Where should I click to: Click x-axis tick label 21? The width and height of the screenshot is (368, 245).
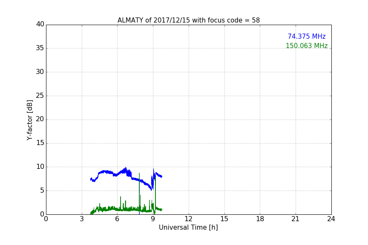click(296, 219)
